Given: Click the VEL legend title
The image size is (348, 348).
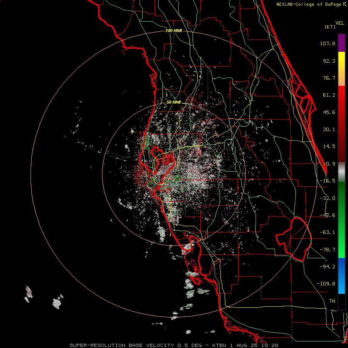Looking at the screenshot, I should pyautogui.click(x=339, y=23).
